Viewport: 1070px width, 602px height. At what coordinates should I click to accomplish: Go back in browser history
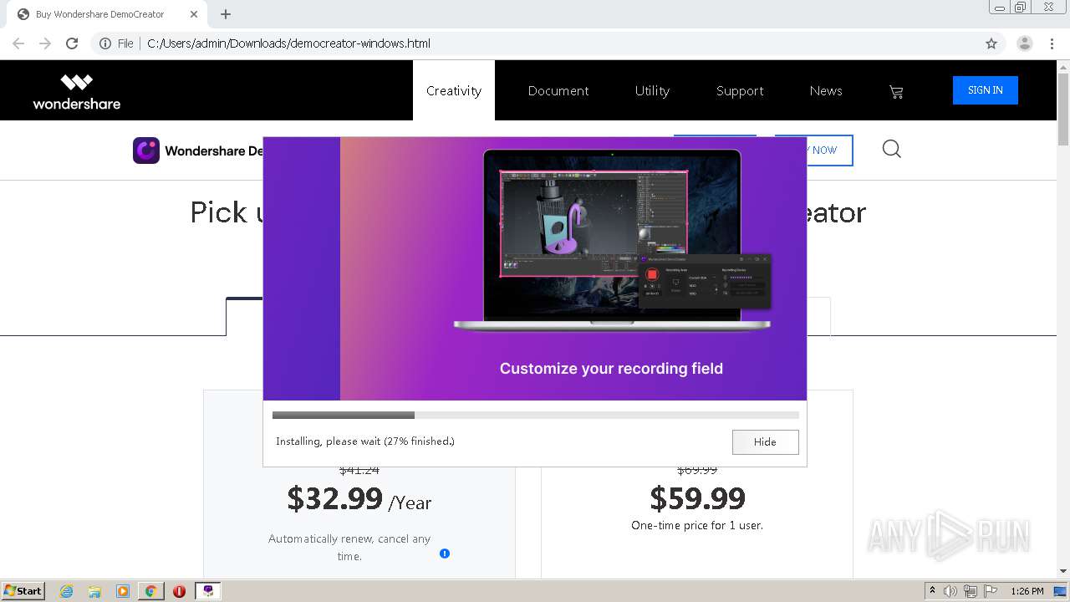(x=18, y=43)
